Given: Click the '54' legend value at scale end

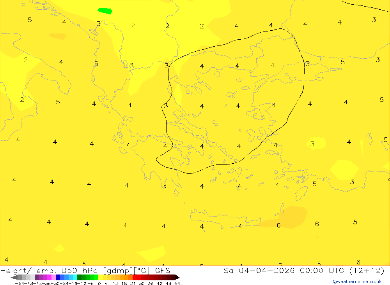Looking at the screenshot, I should [x=177, y=283].
